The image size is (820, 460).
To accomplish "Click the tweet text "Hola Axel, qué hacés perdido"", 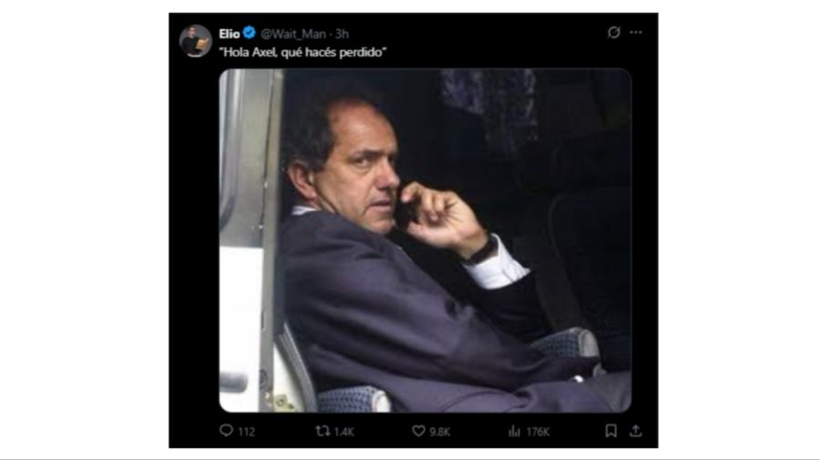I will 302,51.
